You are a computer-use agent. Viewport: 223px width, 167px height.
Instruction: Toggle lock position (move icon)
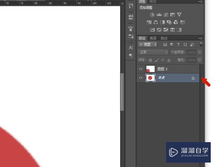[162, 60]
